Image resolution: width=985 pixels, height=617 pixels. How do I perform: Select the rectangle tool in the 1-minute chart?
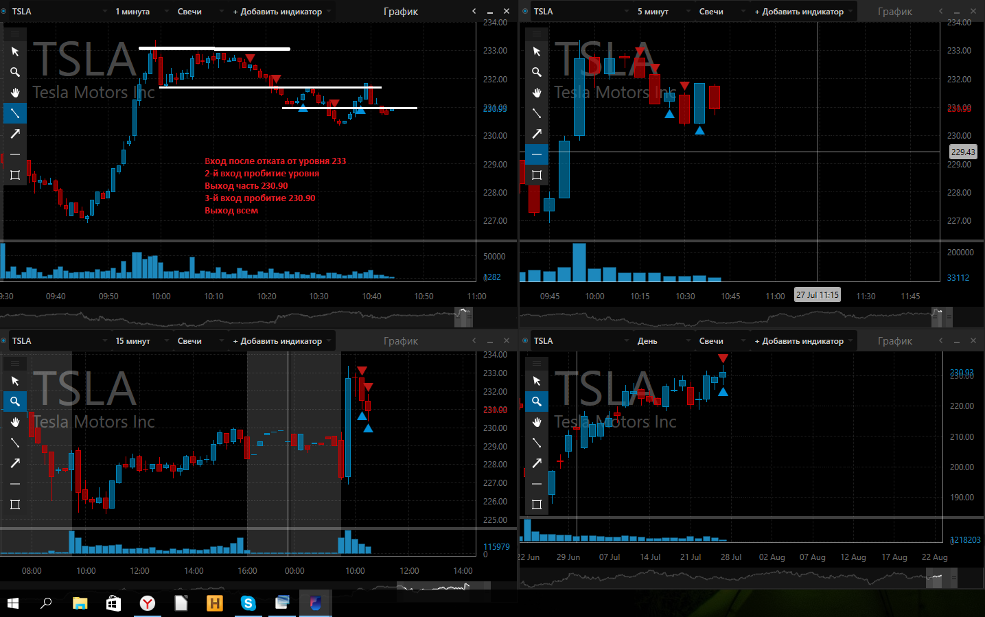click(15, 175)
